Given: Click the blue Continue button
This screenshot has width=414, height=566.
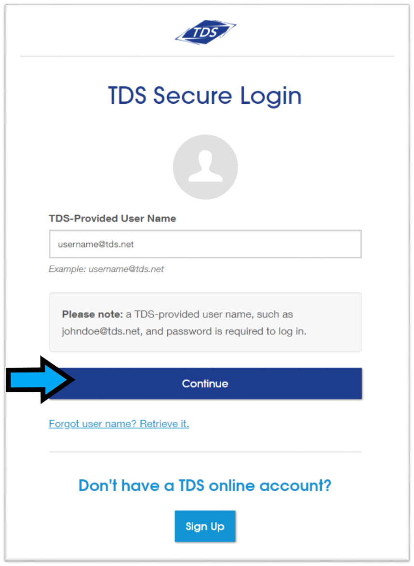Looking at the screenshot, I should 205,383.
